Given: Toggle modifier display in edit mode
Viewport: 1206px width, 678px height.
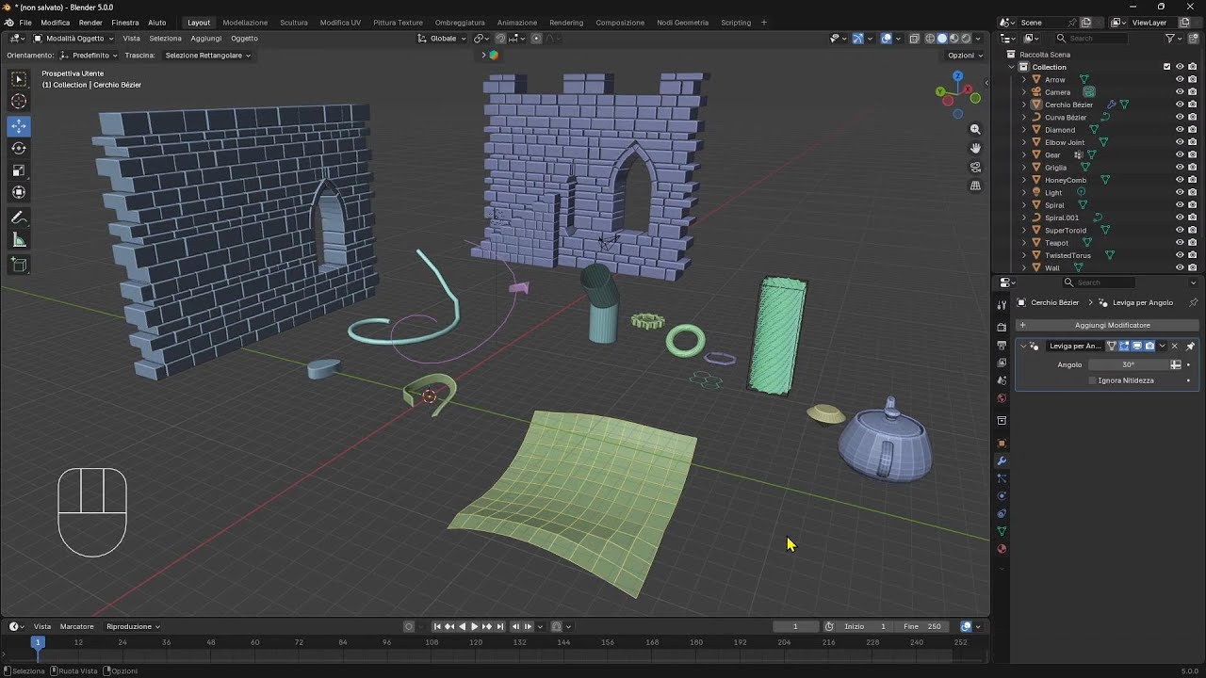Looking at the screenshot, I should [x=1124, y=346].
